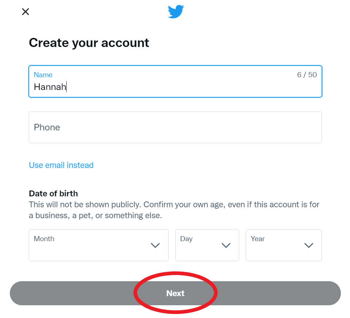Screen dimensions: 350x318
Task: Click inside the Phone input field
Action: coord(175,127)
